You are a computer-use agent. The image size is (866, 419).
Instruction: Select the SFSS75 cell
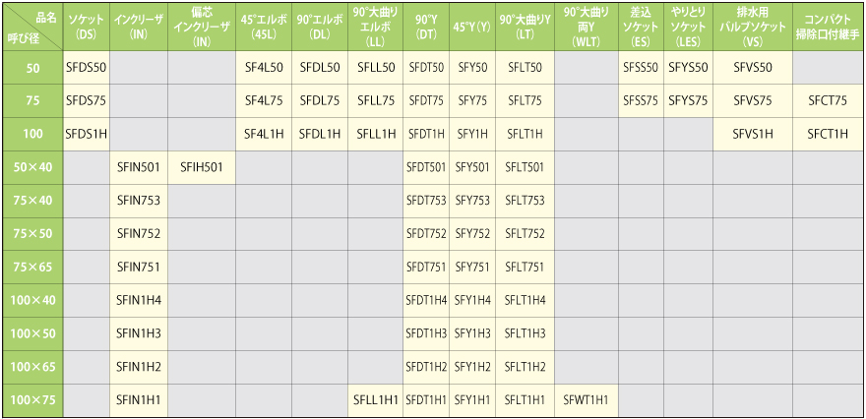pyautogui.click(x=641, y=100)
